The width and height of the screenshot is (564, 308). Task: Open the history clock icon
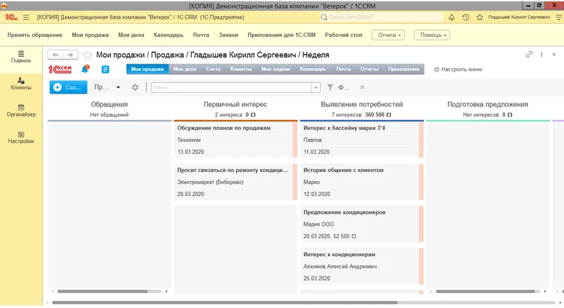(466, 18)
